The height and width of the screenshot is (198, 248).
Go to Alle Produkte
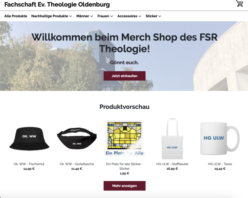16,16
